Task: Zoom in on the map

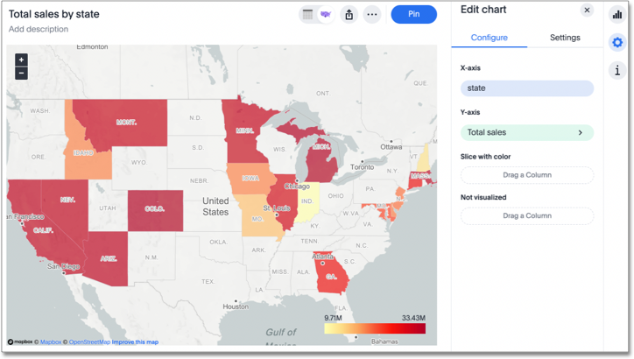Action: tap(21, 60)
